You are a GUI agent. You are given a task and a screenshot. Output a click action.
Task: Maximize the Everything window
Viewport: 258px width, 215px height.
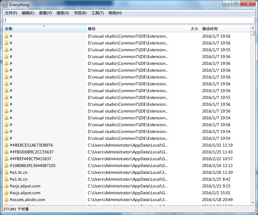236,4
